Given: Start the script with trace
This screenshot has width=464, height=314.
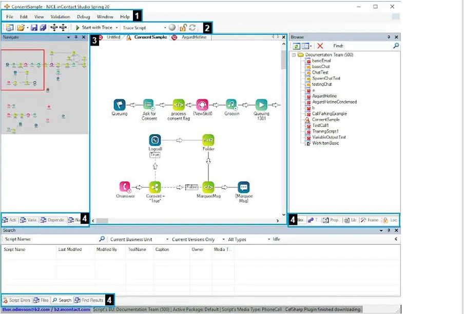Looking at the screenshot, I should (x=94, y=28).
